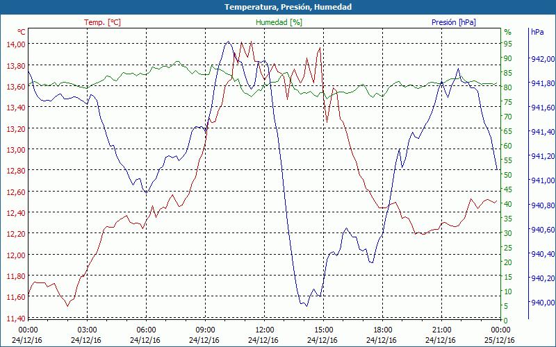Click the 941,80 pressure axis value
The height and width of the screenshot is (347, 556).
[543, 83]
